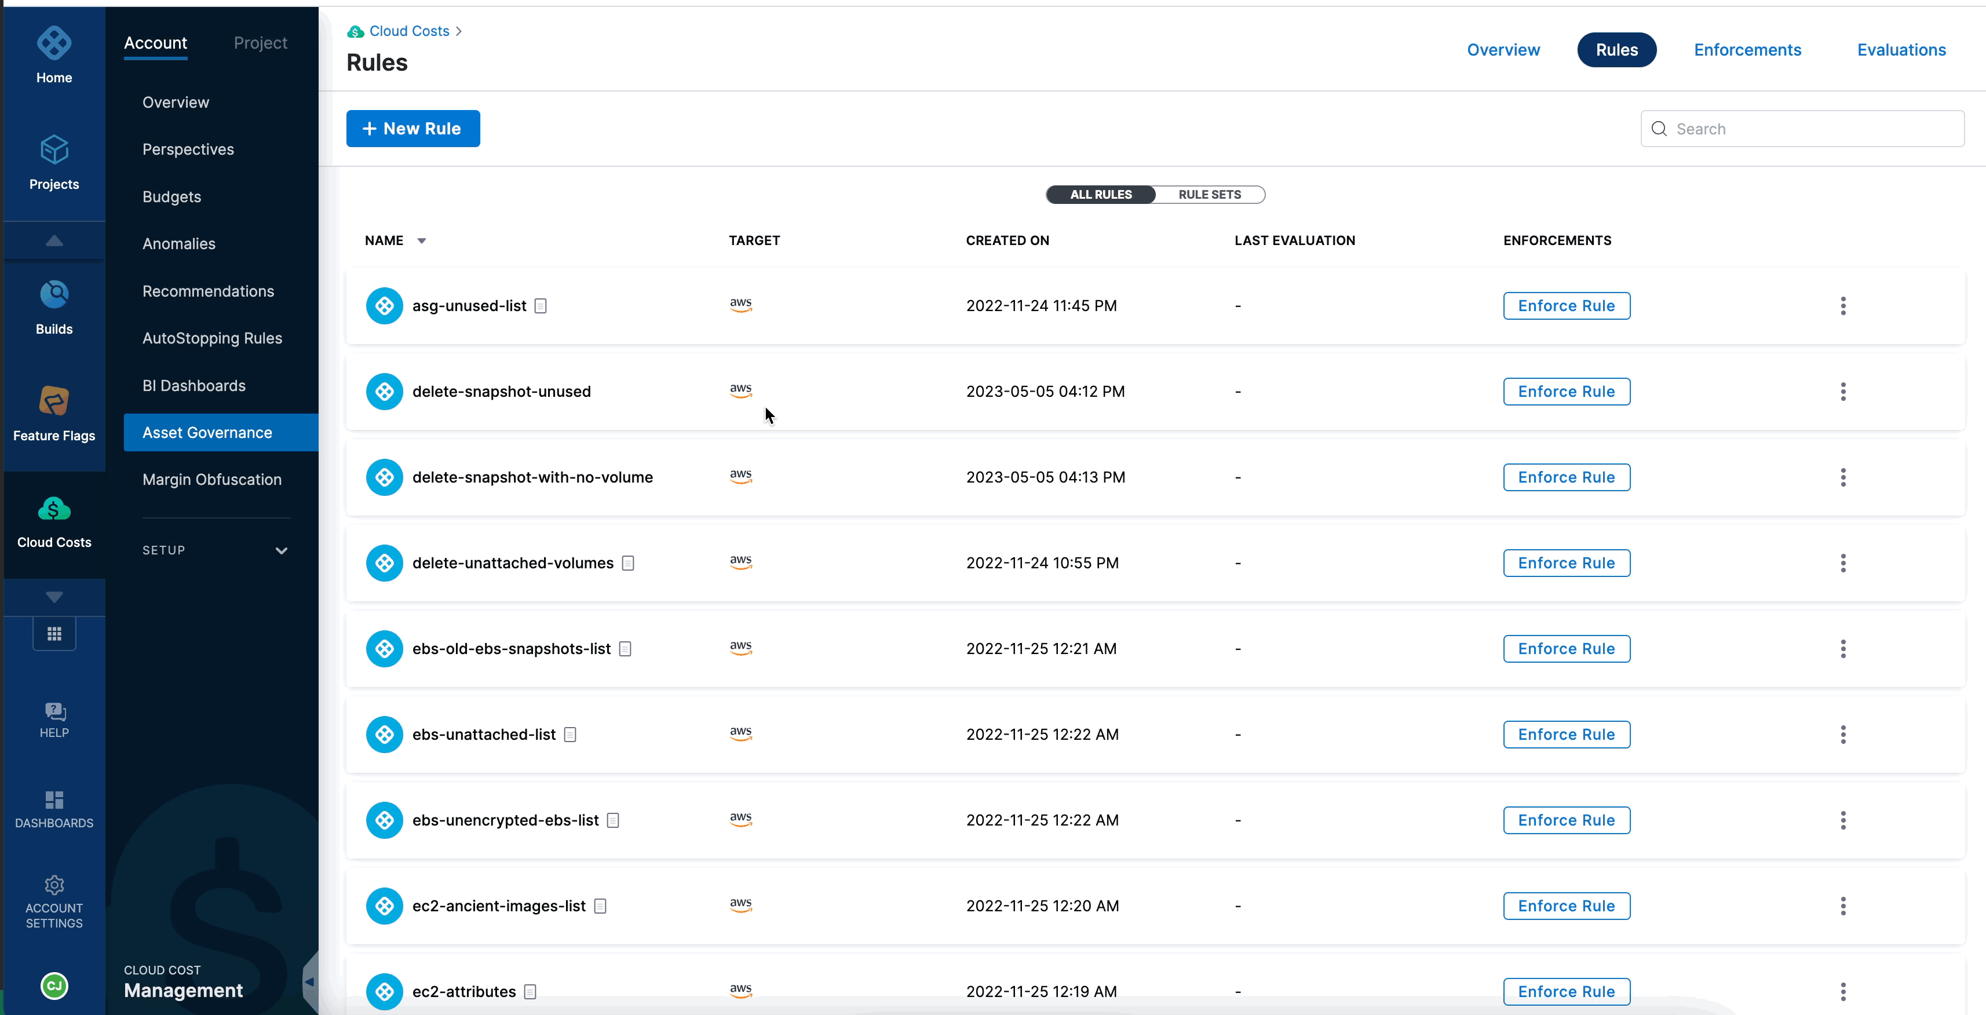1986x1015 pixels.
Task: Click the New Rule button
Action: pos(412,129)
